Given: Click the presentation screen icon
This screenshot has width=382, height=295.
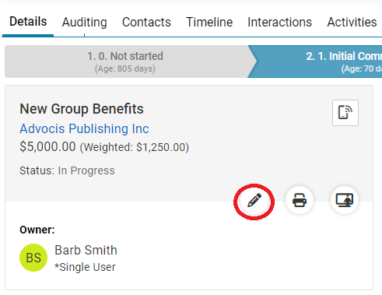Looking at the screenshot, I should point(345,200).
